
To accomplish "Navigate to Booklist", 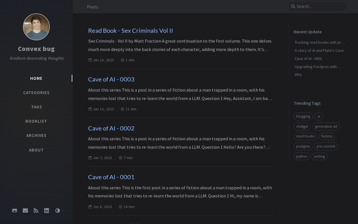I will [36, 121].
